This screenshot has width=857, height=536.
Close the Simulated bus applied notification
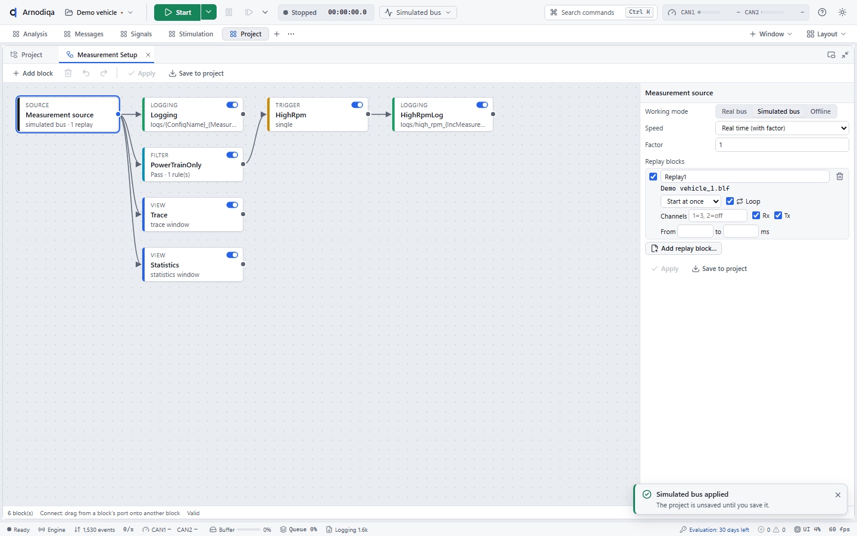coord(838,495)
